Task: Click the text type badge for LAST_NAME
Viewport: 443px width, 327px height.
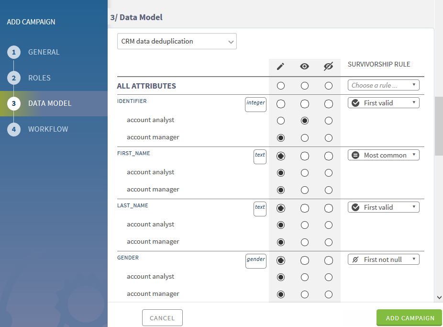Action: click(260, 208)
